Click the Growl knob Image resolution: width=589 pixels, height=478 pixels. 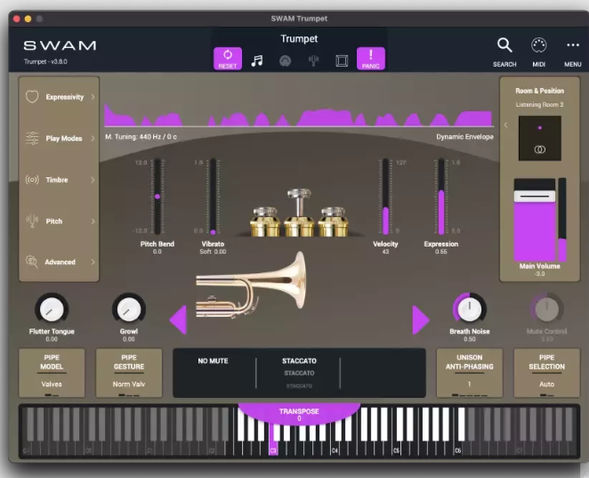[129, 310]
